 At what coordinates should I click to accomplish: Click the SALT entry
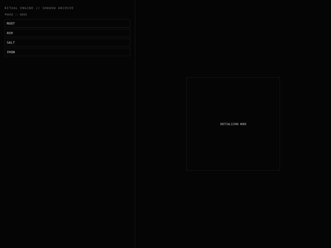click(x=67, y=42)
